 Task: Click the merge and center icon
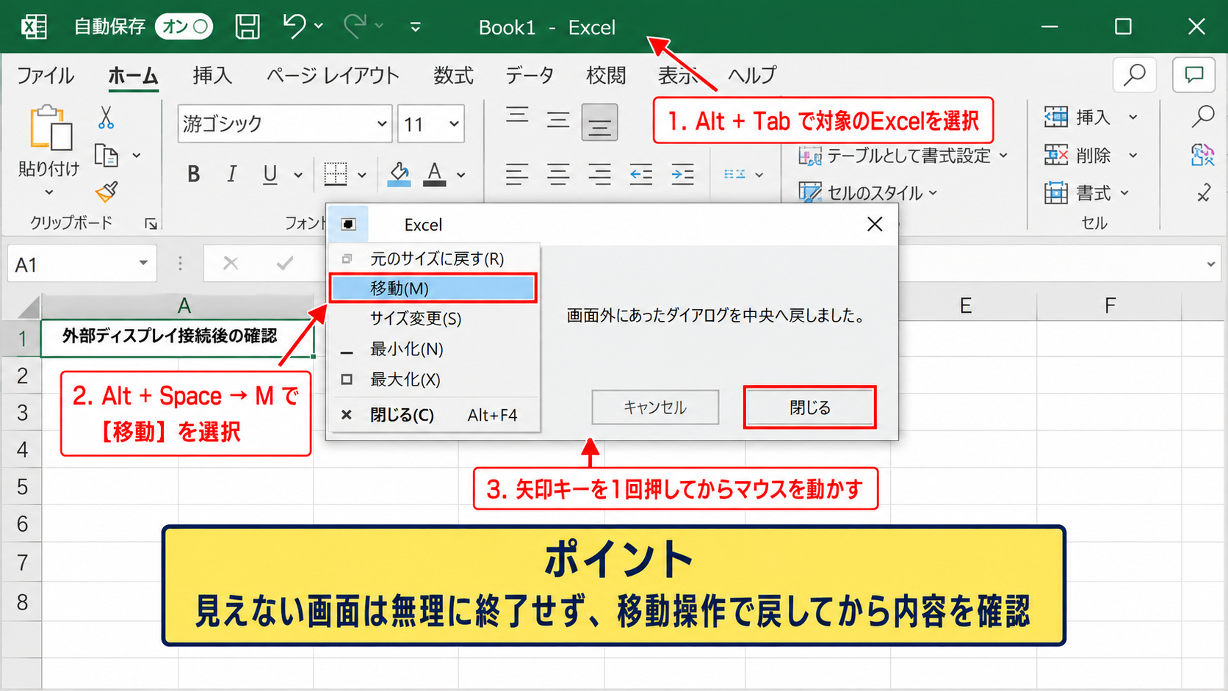734,175
